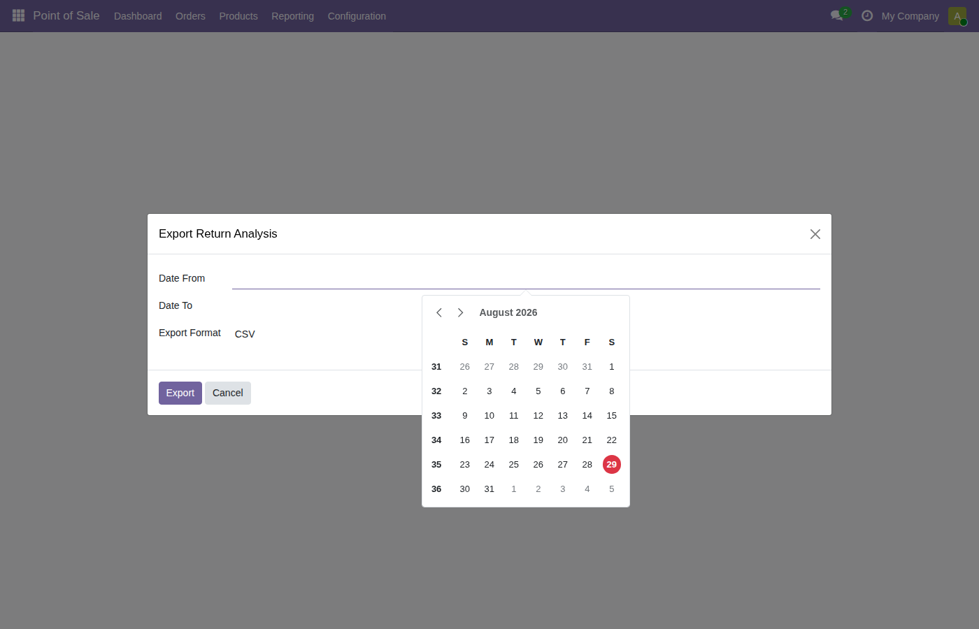
Task: Open the conversations chat icon
Action: pos(837,15)
